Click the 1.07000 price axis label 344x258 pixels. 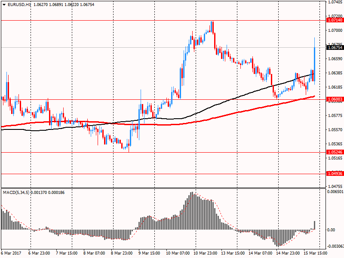click(335, 31)
